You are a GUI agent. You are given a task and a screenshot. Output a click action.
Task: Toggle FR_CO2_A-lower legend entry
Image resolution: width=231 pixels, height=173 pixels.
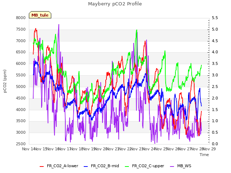pyautogui.click(x=59, y=166)
